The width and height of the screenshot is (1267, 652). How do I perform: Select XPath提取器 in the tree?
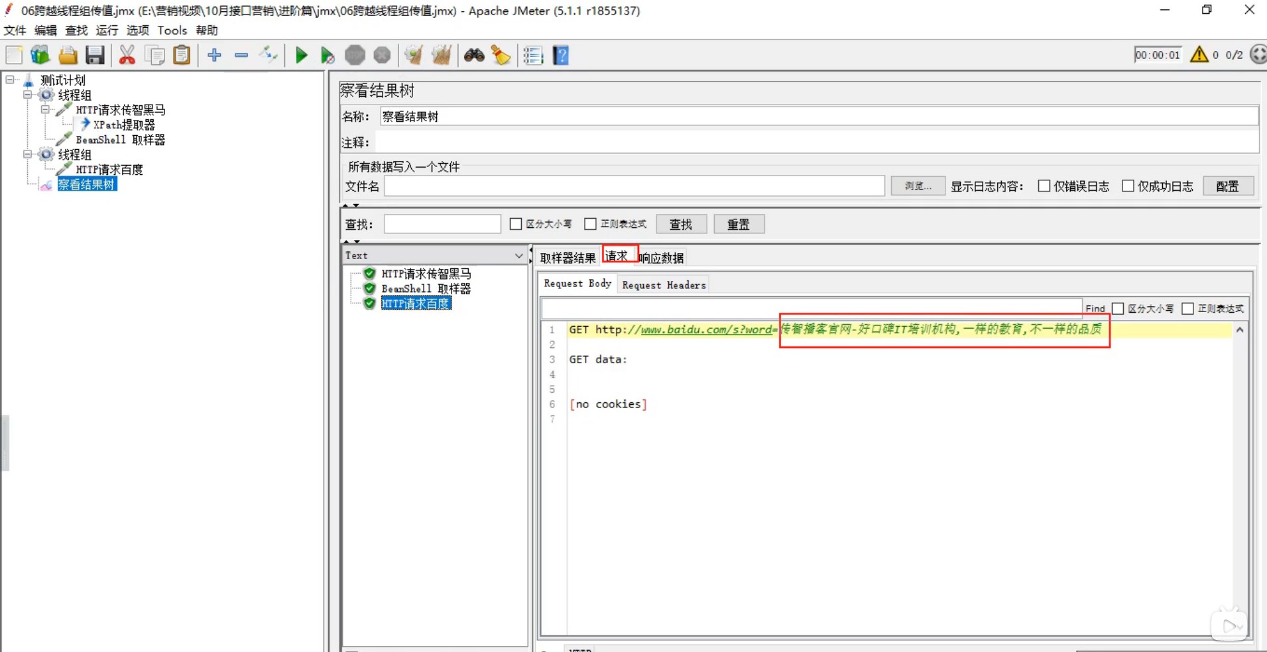[x=124, y=125]
